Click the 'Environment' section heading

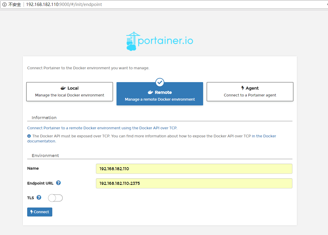coord(45,156)
